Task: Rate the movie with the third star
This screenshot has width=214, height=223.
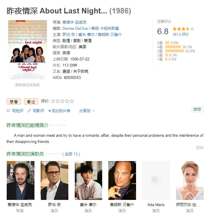Action: [62, 101]
